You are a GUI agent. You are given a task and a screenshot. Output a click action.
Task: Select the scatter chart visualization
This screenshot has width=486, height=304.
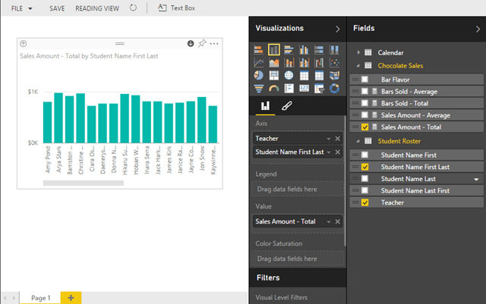[335, 62]
